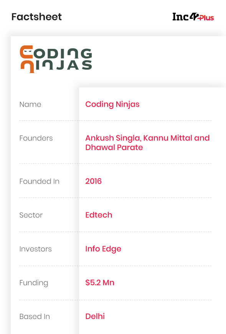Click the Based In row label
This screenshot has width=226, height=334.
pos(35,317)
